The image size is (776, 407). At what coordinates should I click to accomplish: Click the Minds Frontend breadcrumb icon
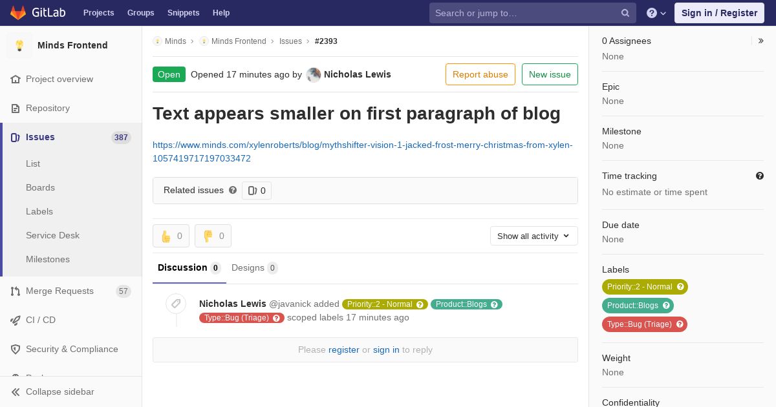204,41
